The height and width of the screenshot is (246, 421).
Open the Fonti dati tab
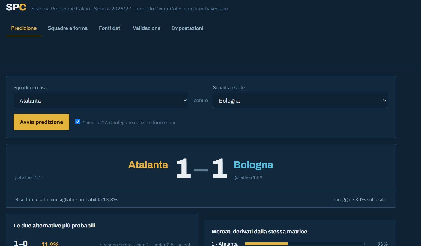tap(110, 28)
